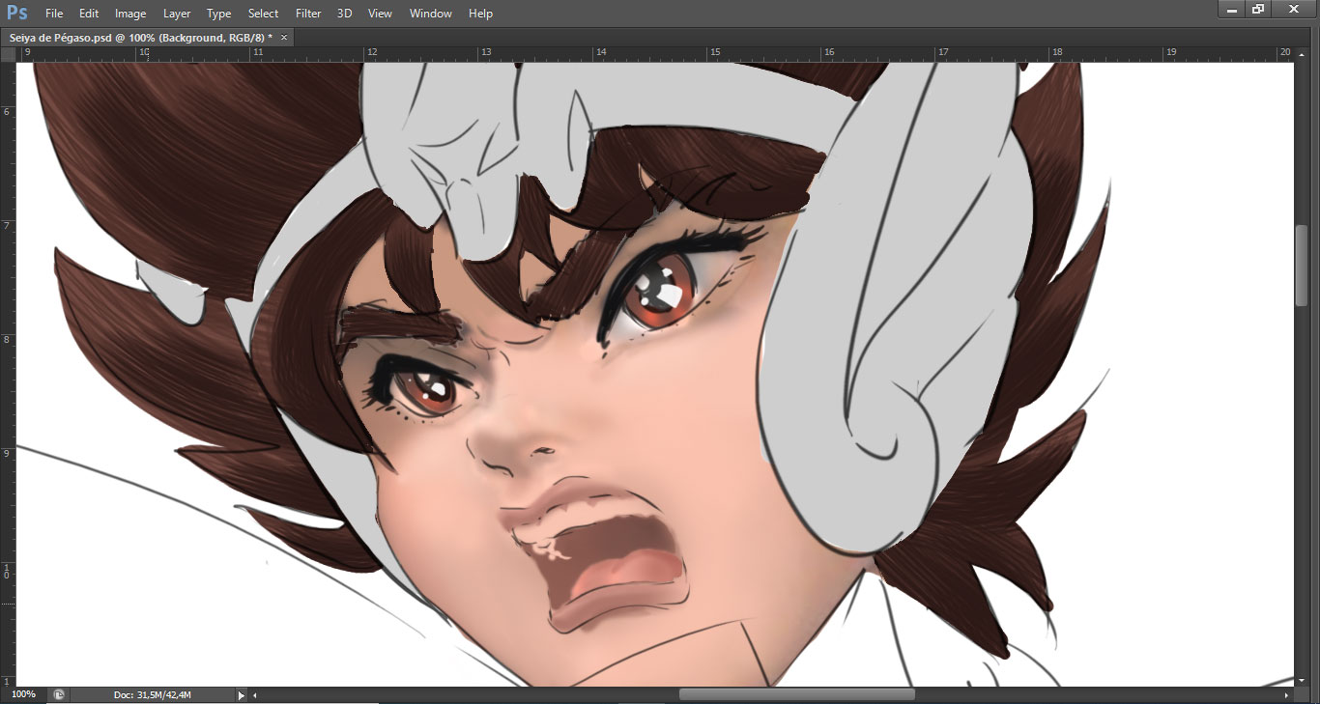Click the 100% zoom level field
Screen dimensions: 1320x704
click(23, 694)
